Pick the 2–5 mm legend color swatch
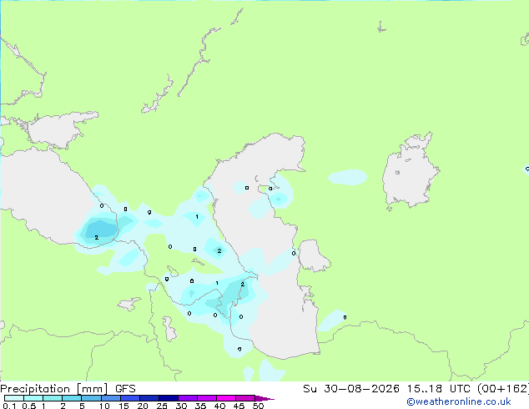 click(x=72, y=398)
